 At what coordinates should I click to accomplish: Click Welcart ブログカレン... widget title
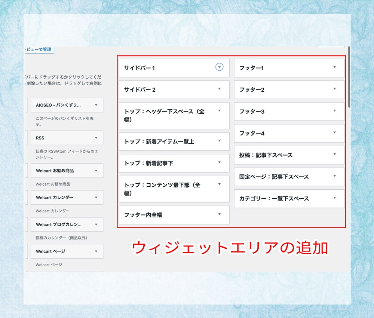tap(59, 224)
